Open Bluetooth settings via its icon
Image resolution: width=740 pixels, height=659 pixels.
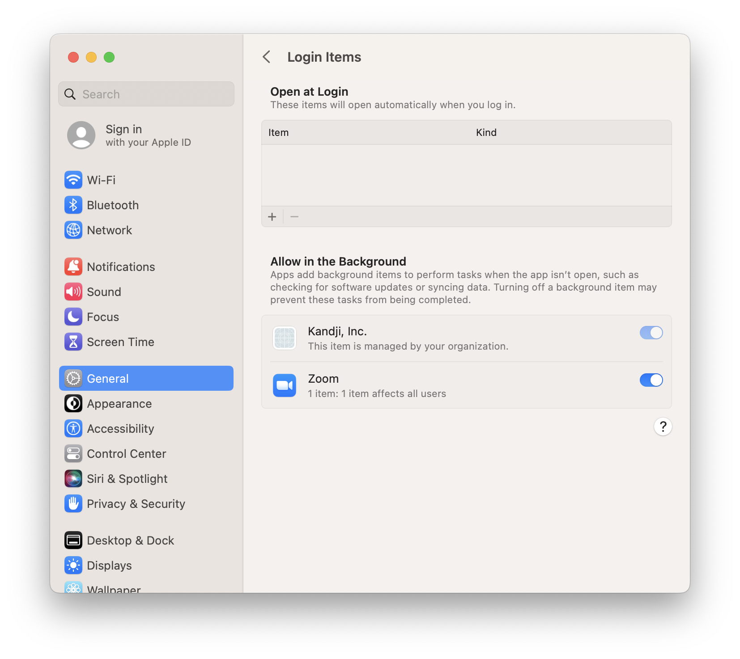pyautogui.click(x=73, y=205)
